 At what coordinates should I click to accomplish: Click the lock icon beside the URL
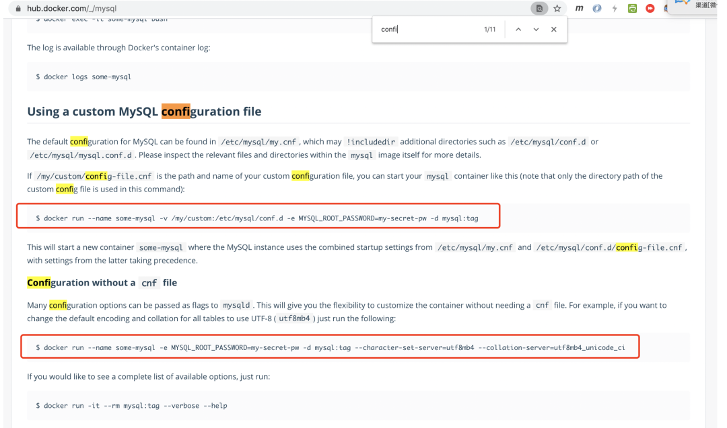click(x=18, y=8)
